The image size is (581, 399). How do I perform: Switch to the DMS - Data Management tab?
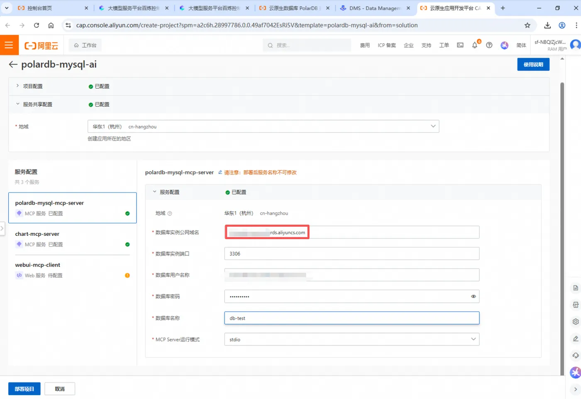click(375, 8)
